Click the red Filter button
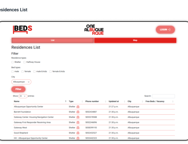The width and height of the screenshot is (188, 144). pos(18,89)
